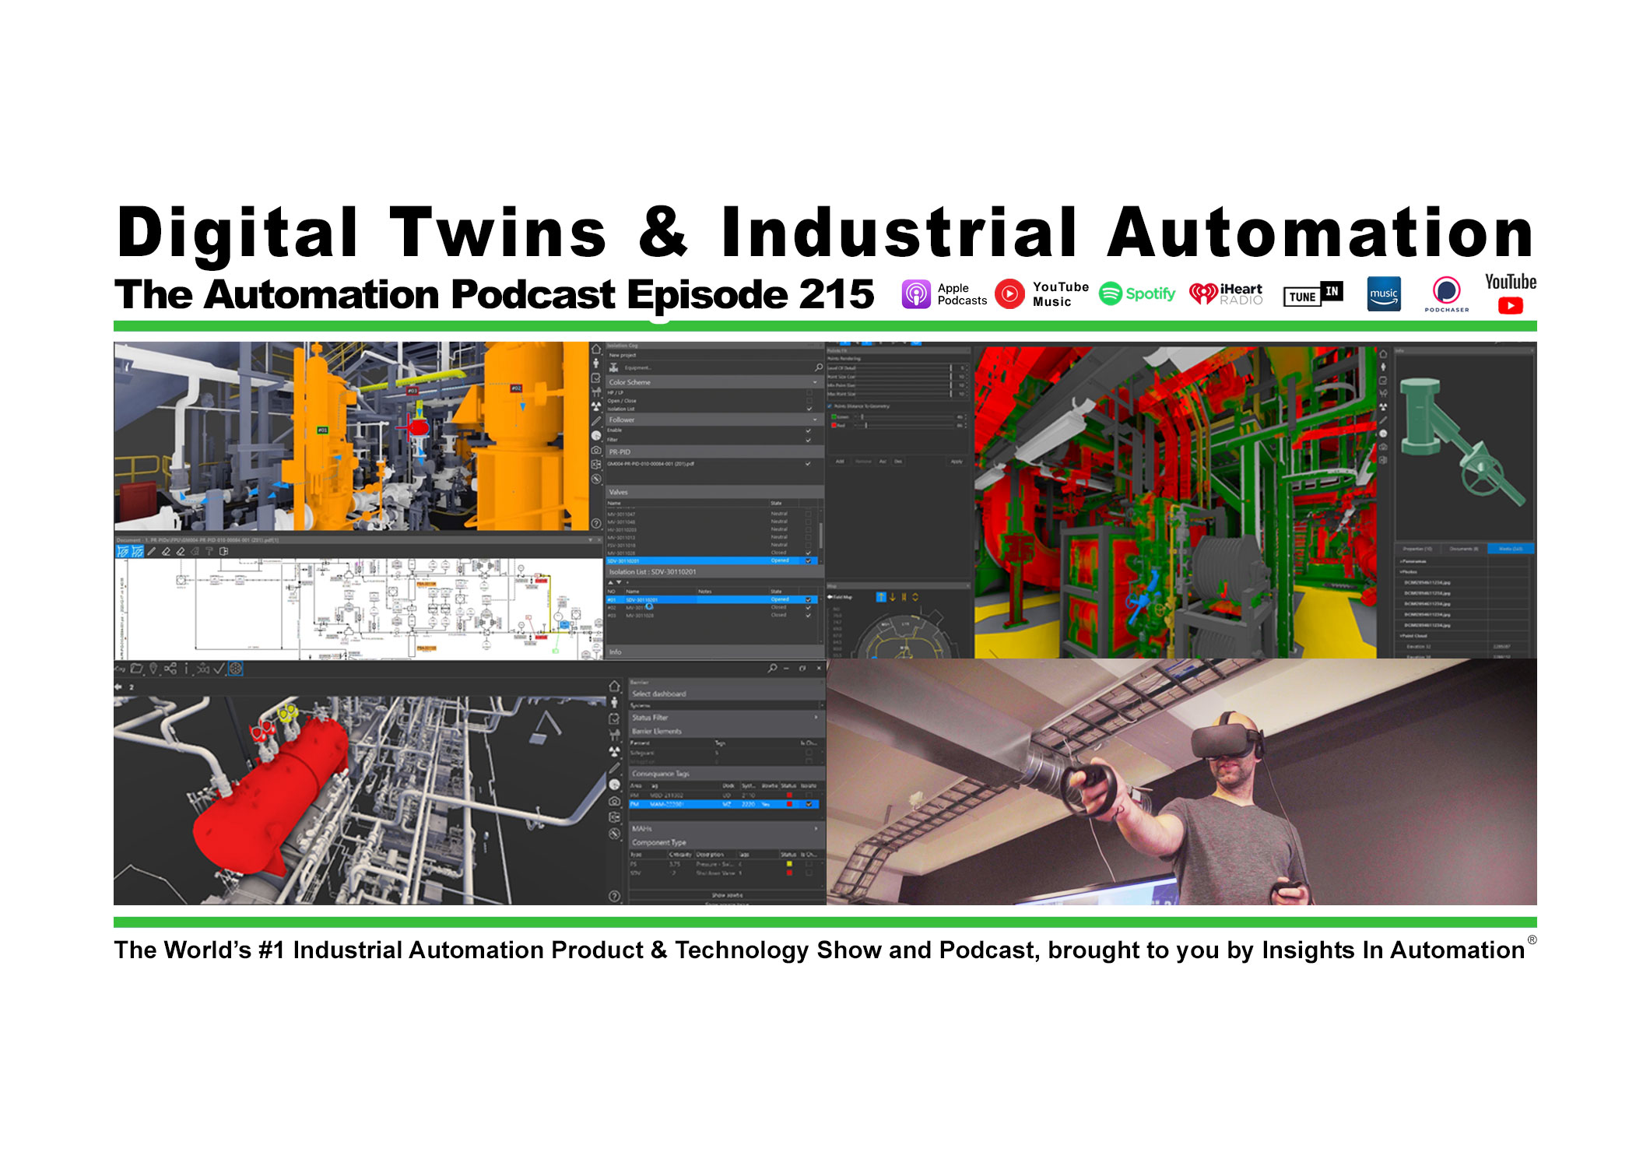
Task: Click the Amazon Music icon
Action: (1383, 294)
